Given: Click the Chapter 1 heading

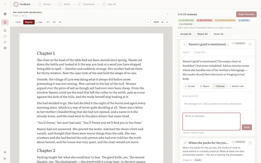Looking at the screenshot, I should [46, 53].
